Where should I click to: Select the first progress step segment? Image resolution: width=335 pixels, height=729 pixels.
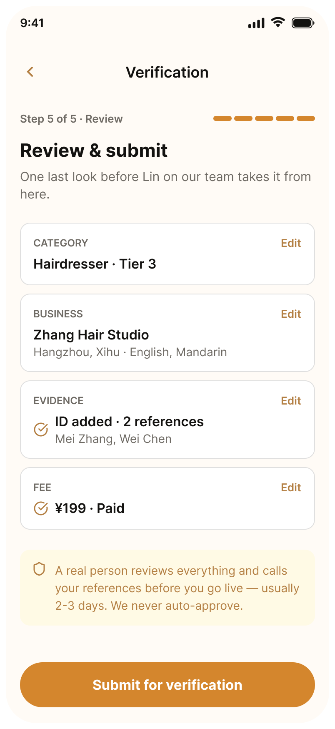(222, 118)
